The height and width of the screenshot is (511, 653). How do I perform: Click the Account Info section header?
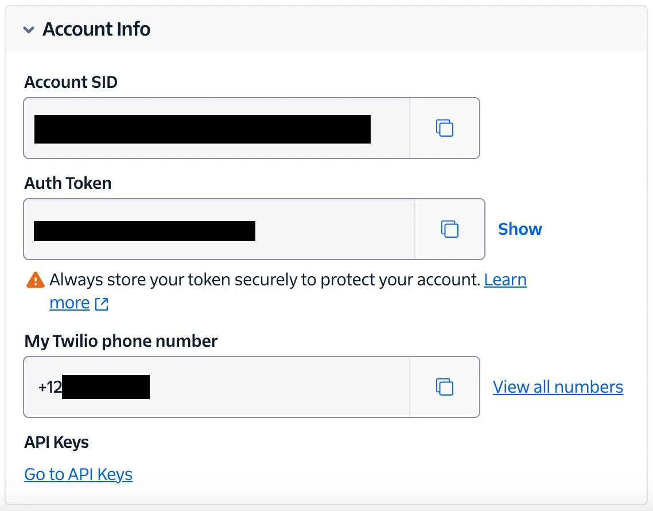96,29
